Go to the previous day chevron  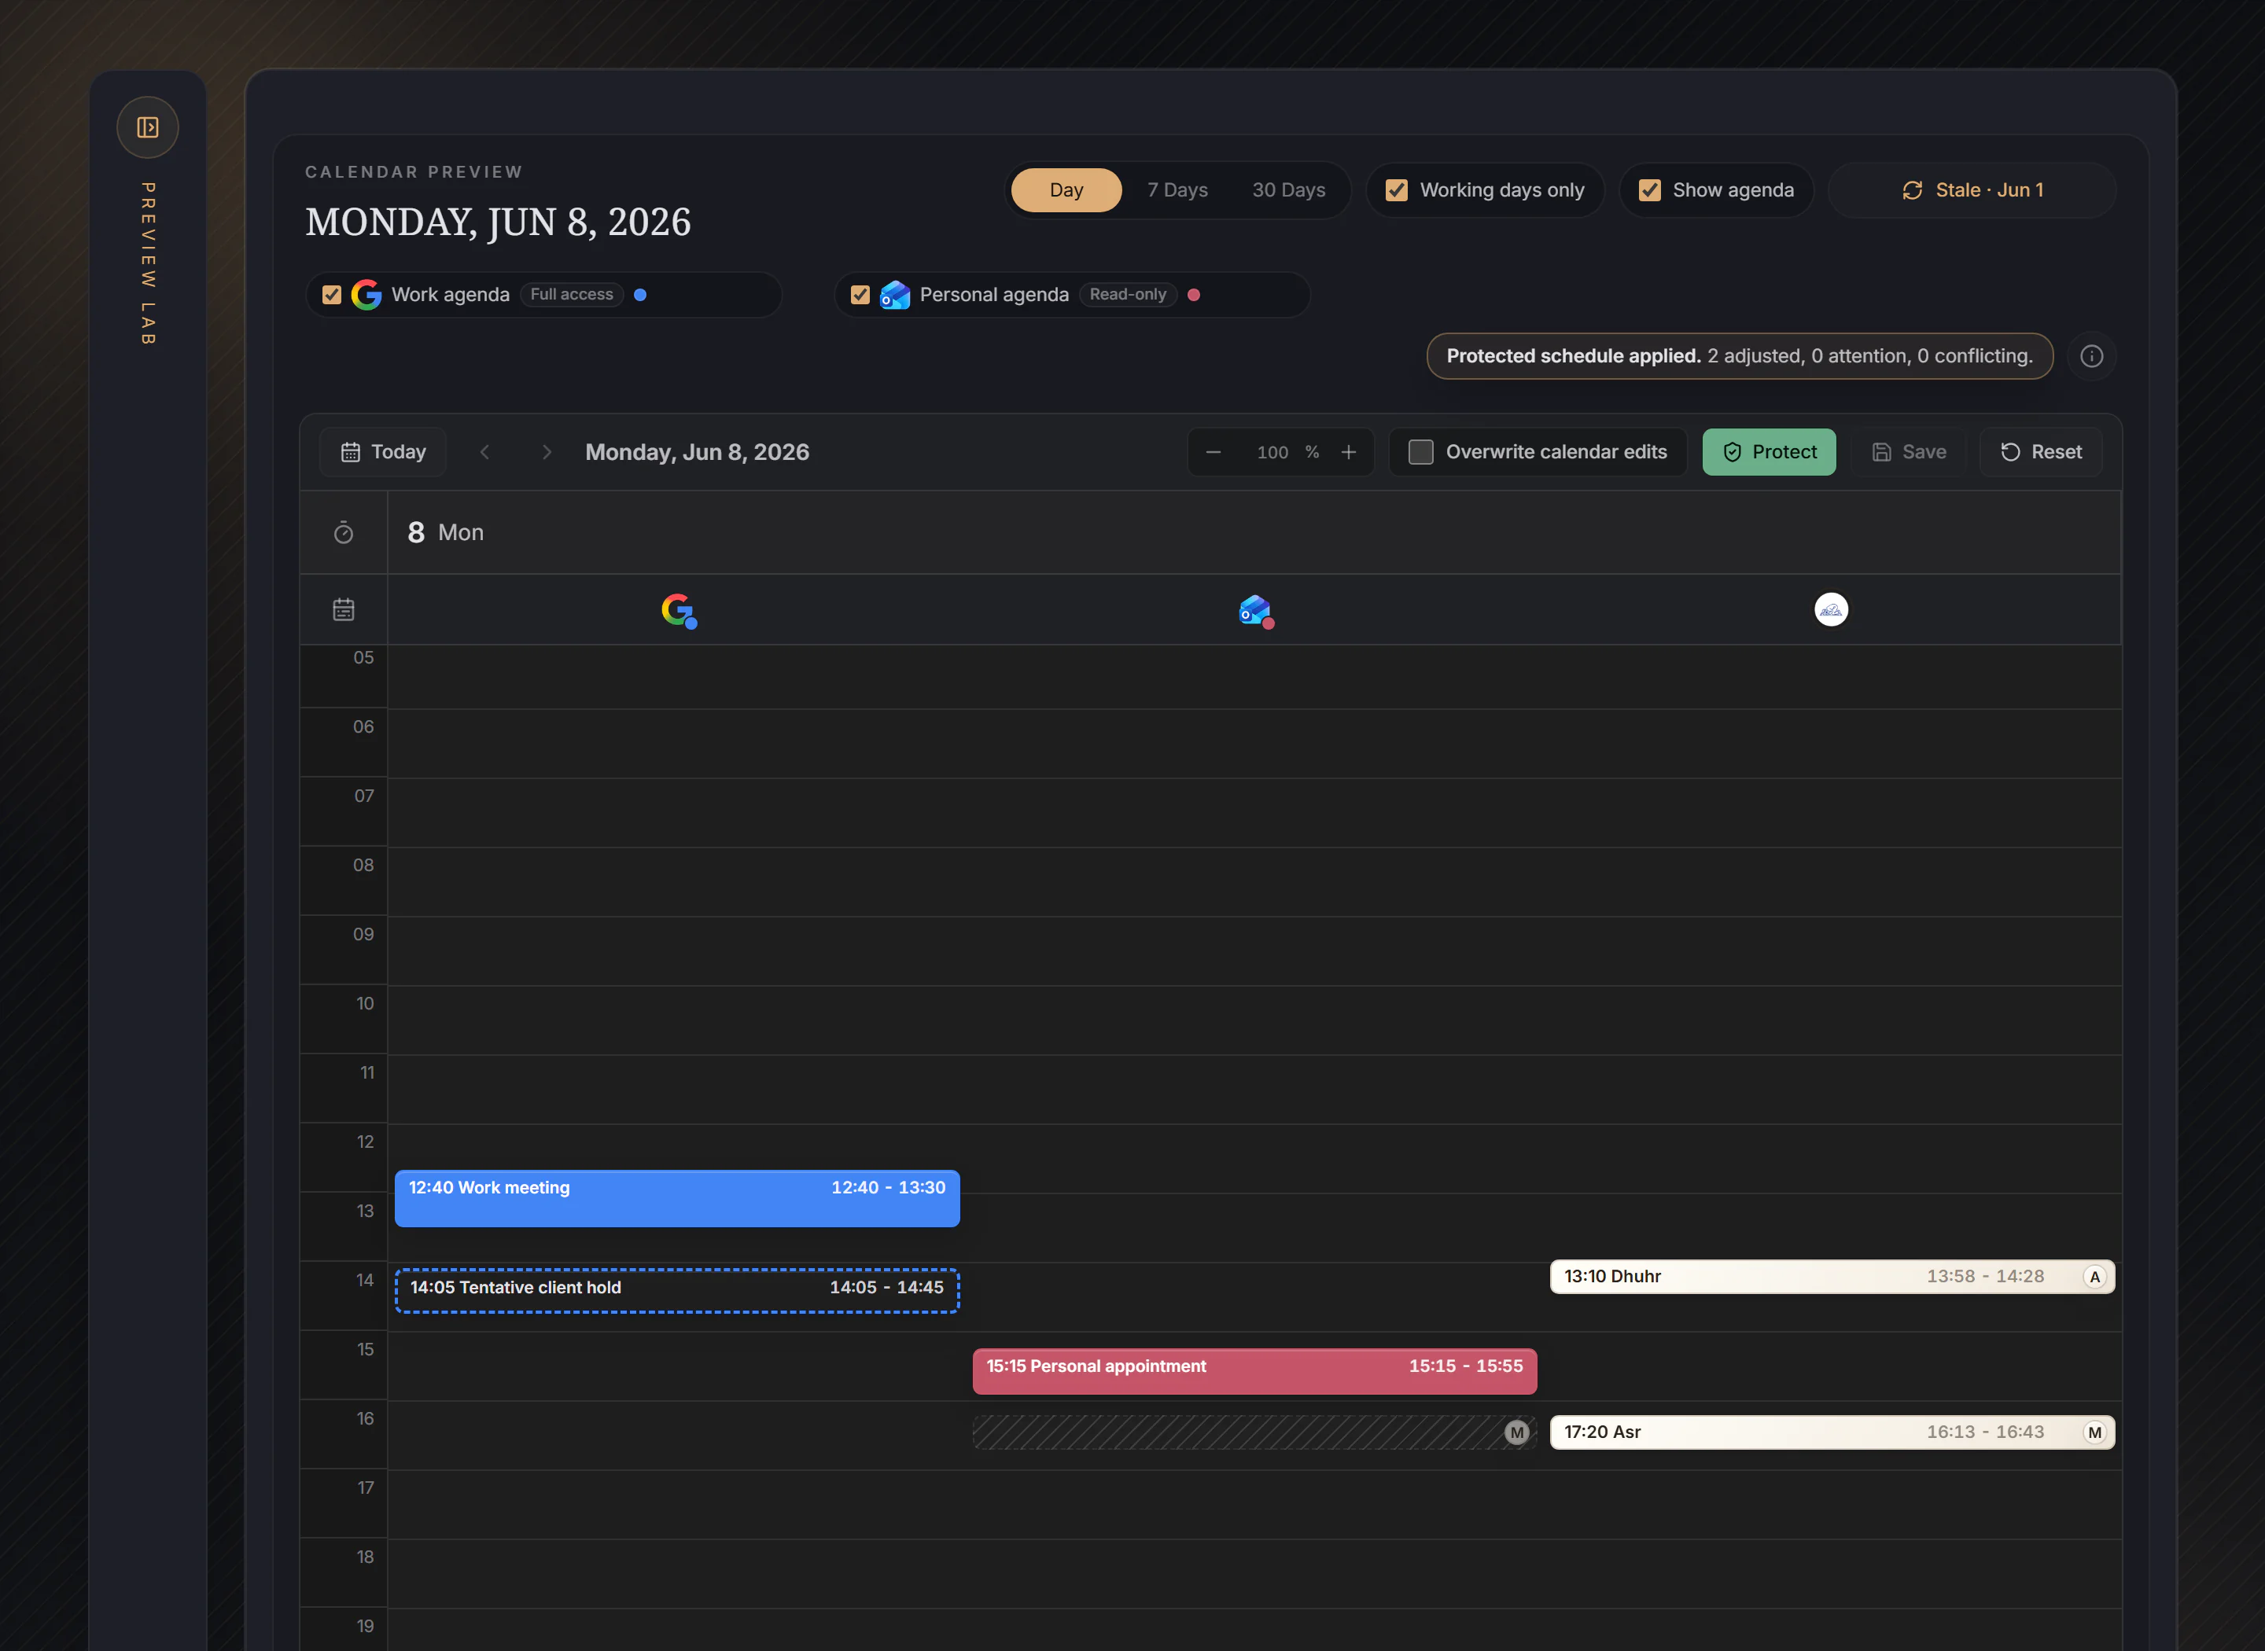[484, 452]
